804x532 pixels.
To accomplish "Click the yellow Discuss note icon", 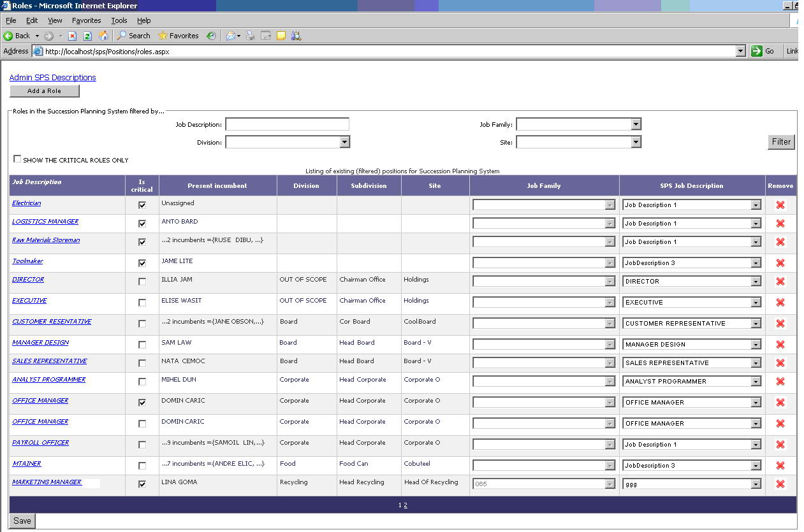I will [x=281, y=36].
